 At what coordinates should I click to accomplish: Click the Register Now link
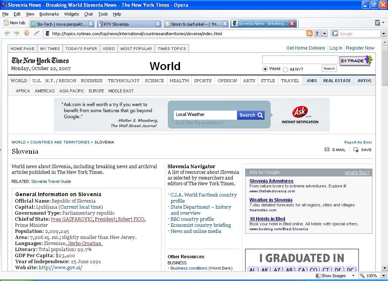[x=360, y=48]
